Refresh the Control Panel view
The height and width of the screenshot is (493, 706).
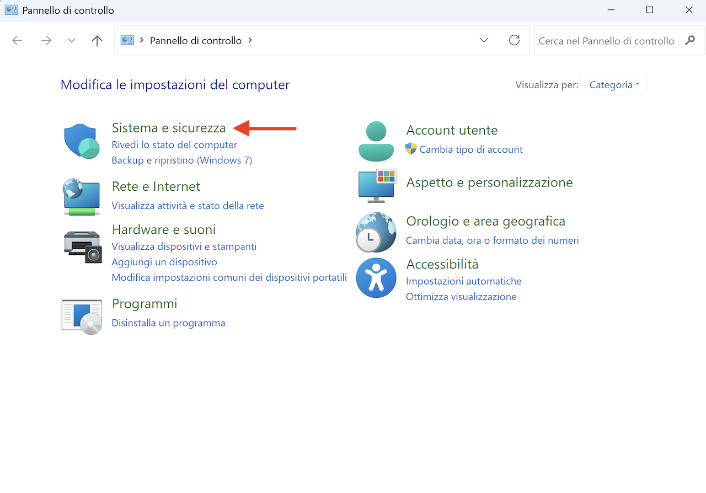514,40
